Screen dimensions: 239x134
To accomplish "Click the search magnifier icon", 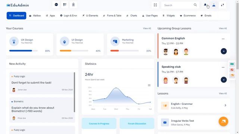I will coord(195,5).
